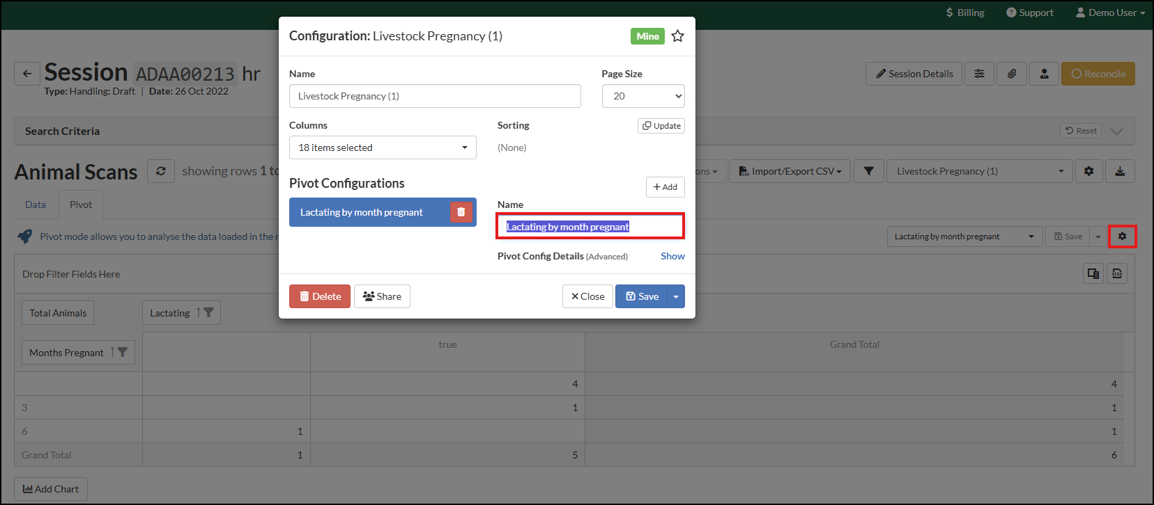
Task: Click the pivot CSV export icon
Action: pos(1117,273)
